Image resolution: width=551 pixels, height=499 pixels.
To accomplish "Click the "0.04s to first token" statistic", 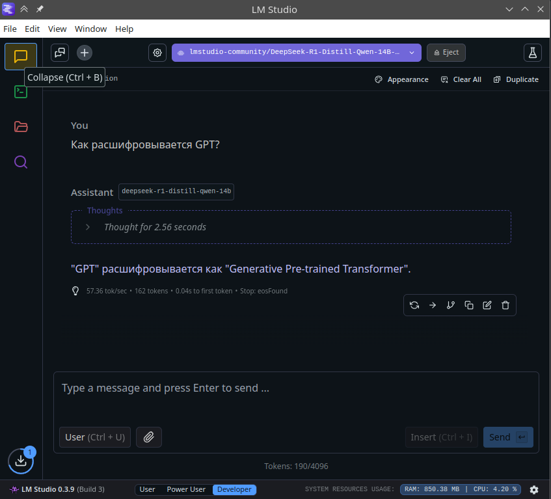I will pyautogui.click(x=204, y=291).
